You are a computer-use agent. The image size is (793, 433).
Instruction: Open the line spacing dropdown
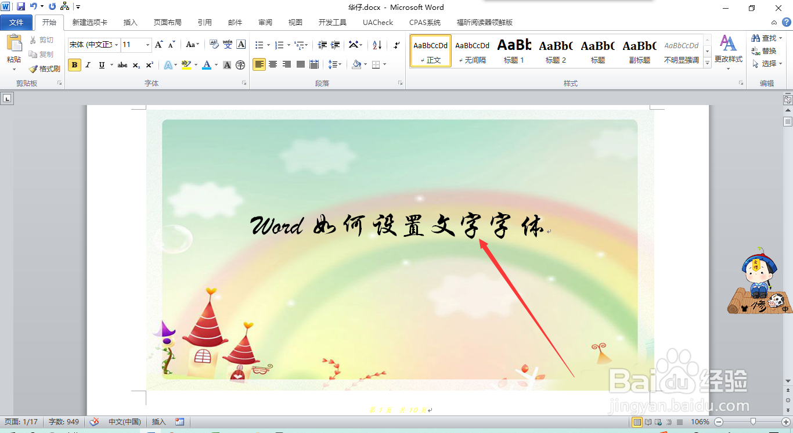pos(334,64)
